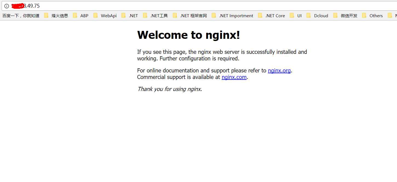The width and height of the screenshot is (397, 182).
Task: Open the .NET 框架官网 bookmark folder
Action: [190, 16]
